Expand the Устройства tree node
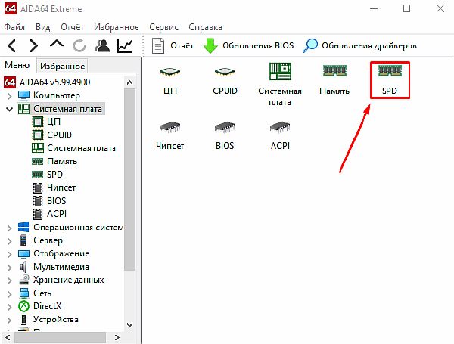Image resolution: width=454 pixels, height=344 pixels. 9,321
